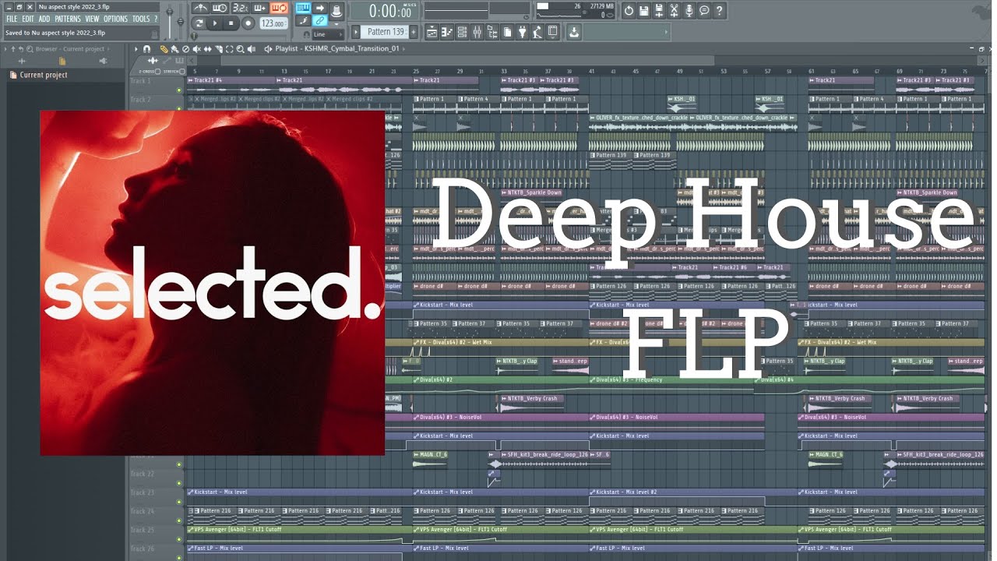
Task: Open the Browser view icon
Action: [491, 32]
